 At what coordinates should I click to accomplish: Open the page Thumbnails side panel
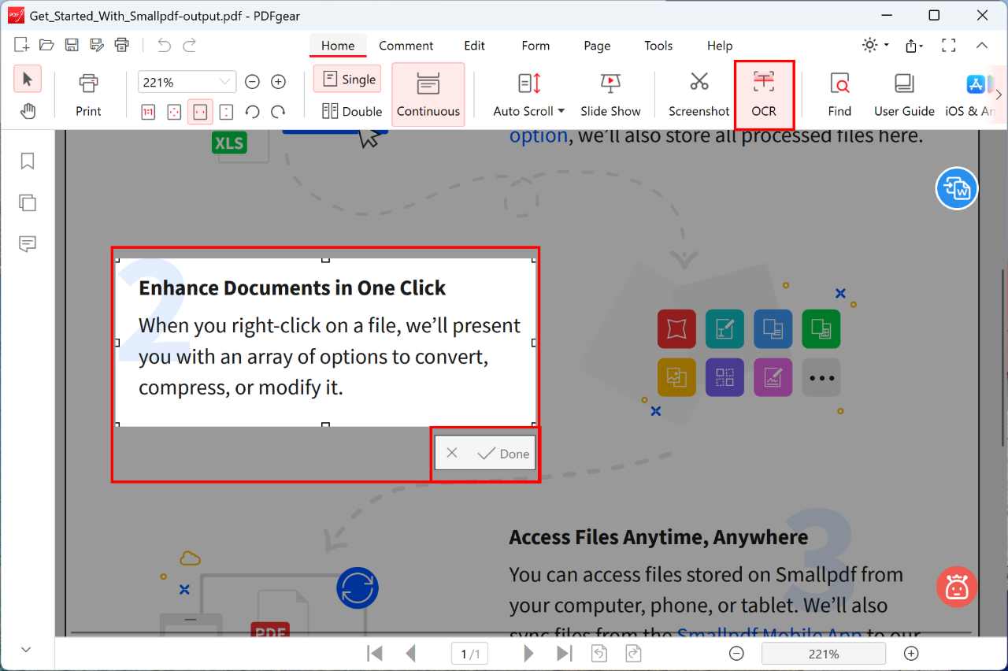pos(28,202)
